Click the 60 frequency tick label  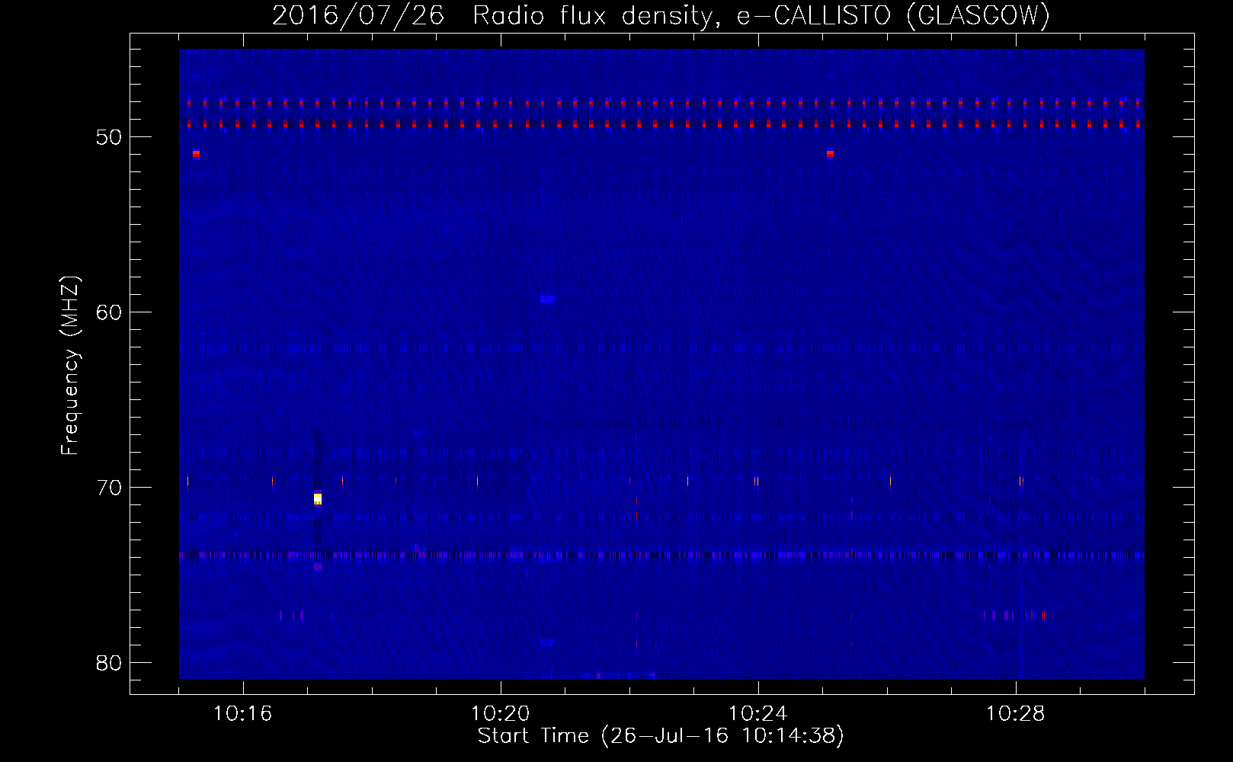(x=109, y=312)
